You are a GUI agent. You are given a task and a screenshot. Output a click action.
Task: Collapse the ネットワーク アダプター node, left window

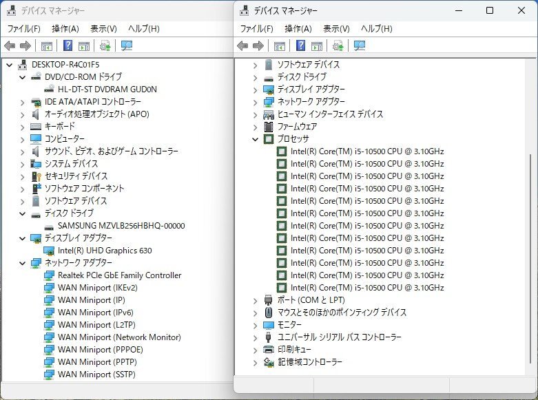pos(23,263)
